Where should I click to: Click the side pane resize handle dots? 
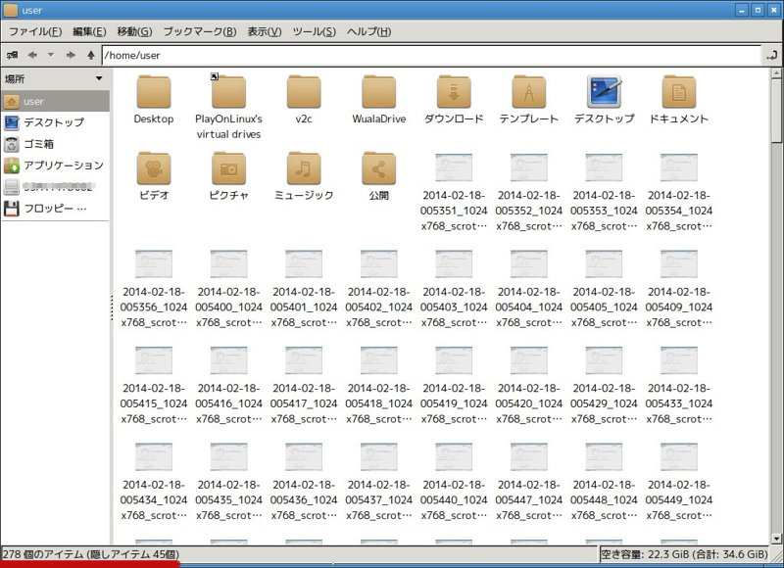pyautogui.click(x=111, y=308)
